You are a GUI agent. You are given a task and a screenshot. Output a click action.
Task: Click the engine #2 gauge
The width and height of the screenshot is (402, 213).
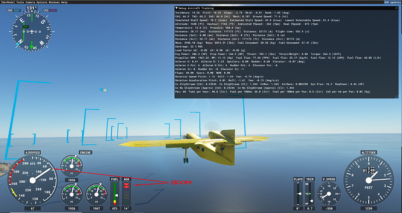click(x=72, y=194)
